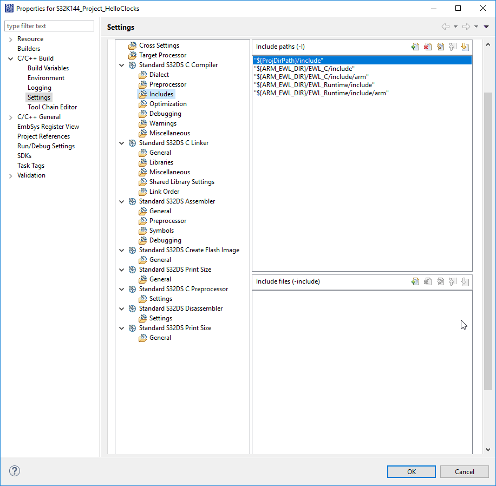This screenshot has width=496, height=486.
Task: Click Standard S32DS Disassembler tool icon
Action: coord(132,308)
